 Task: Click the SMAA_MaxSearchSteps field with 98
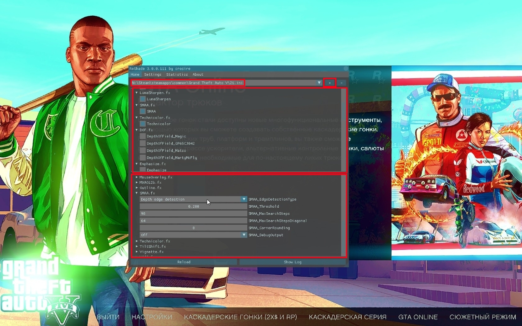[x=193, y=213]
